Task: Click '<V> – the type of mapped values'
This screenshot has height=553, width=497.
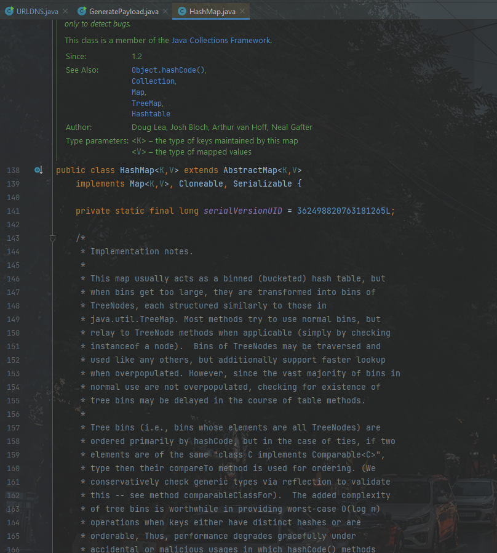Action: [x=192, y=152]
